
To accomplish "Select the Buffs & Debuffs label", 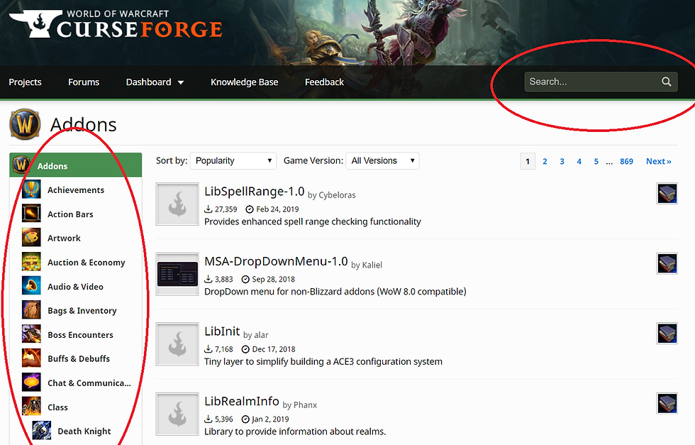I will coord(79,359).
